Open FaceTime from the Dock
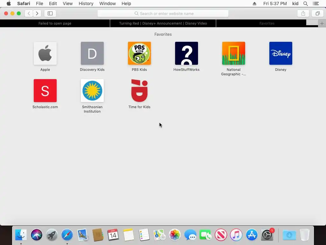This screenshot has height=245, width=326. [x=205, y=235]
